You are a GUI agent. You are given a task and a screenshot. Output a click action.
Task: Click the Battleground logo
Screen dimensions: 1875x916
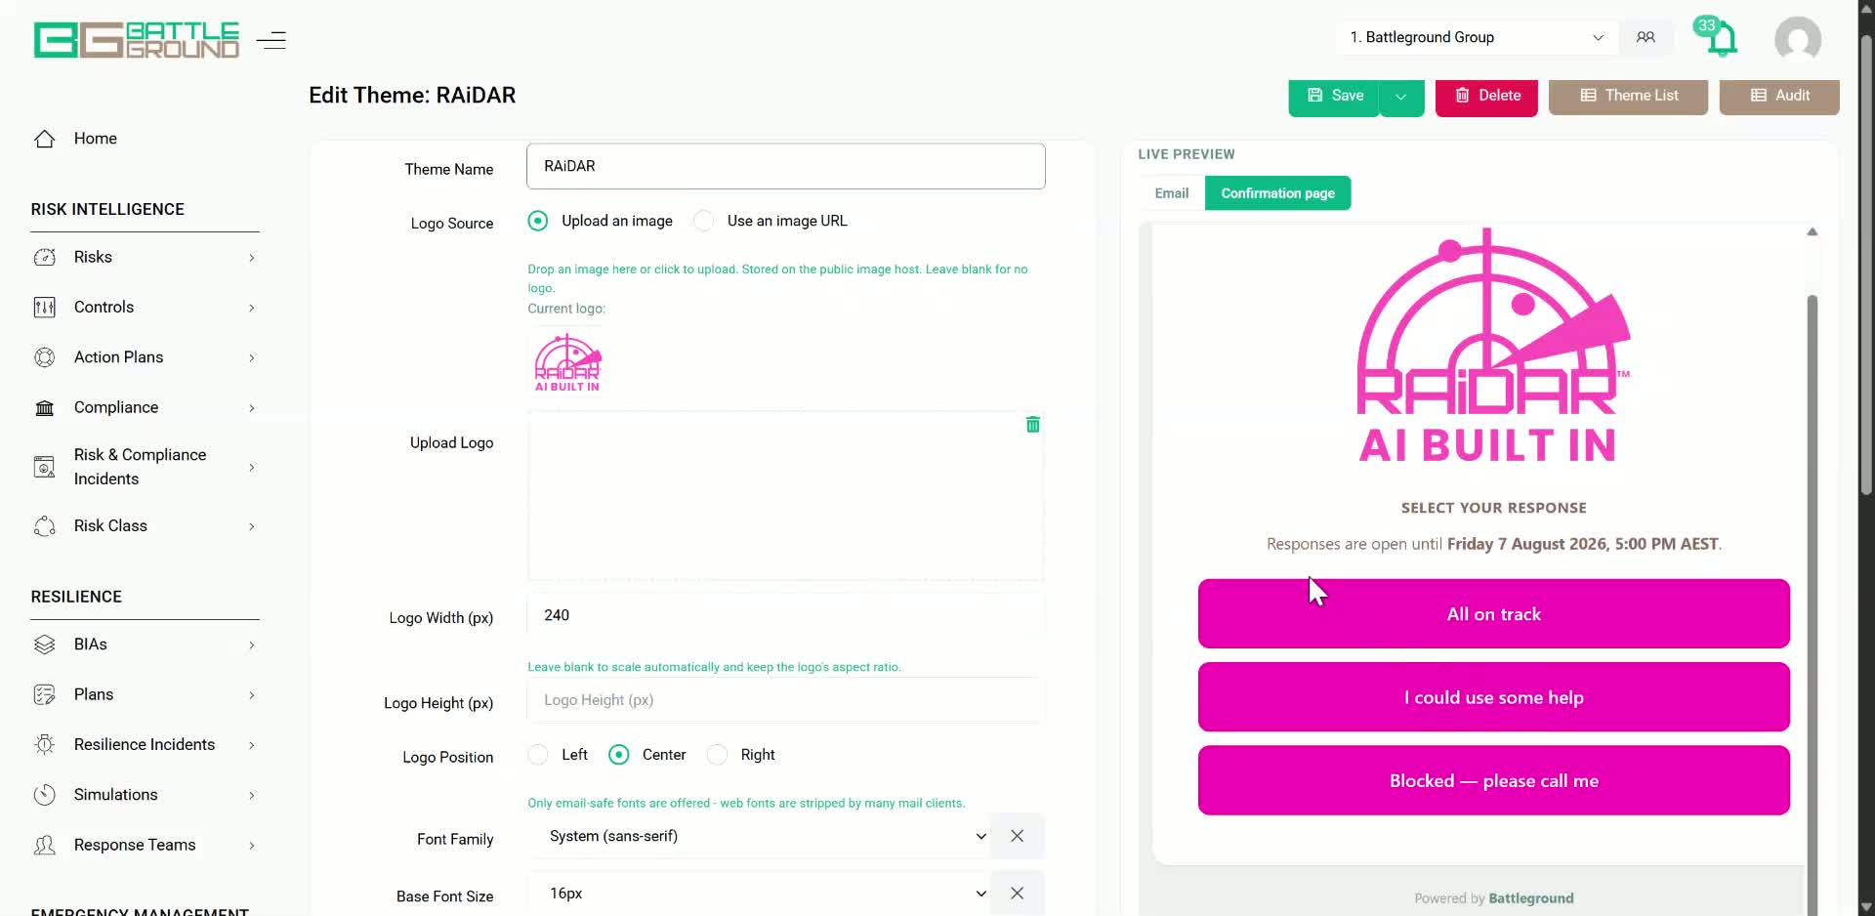tap(137, 40)
